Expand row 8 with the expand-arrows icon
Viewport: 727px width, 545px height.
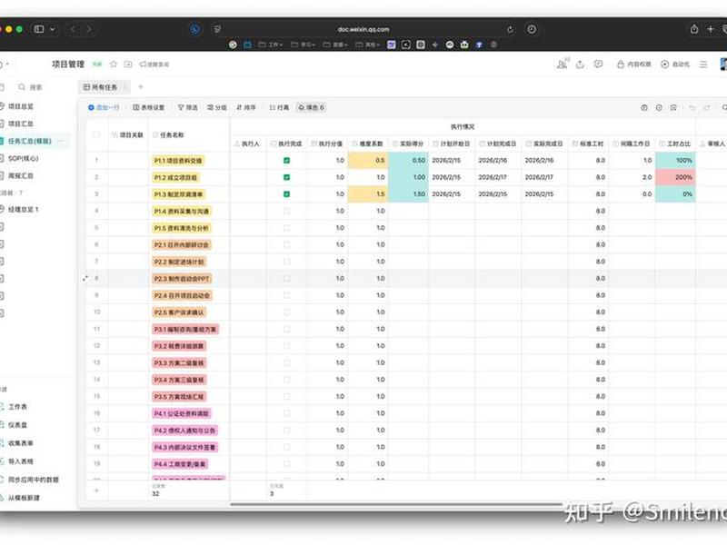click(x=85, y=278)
